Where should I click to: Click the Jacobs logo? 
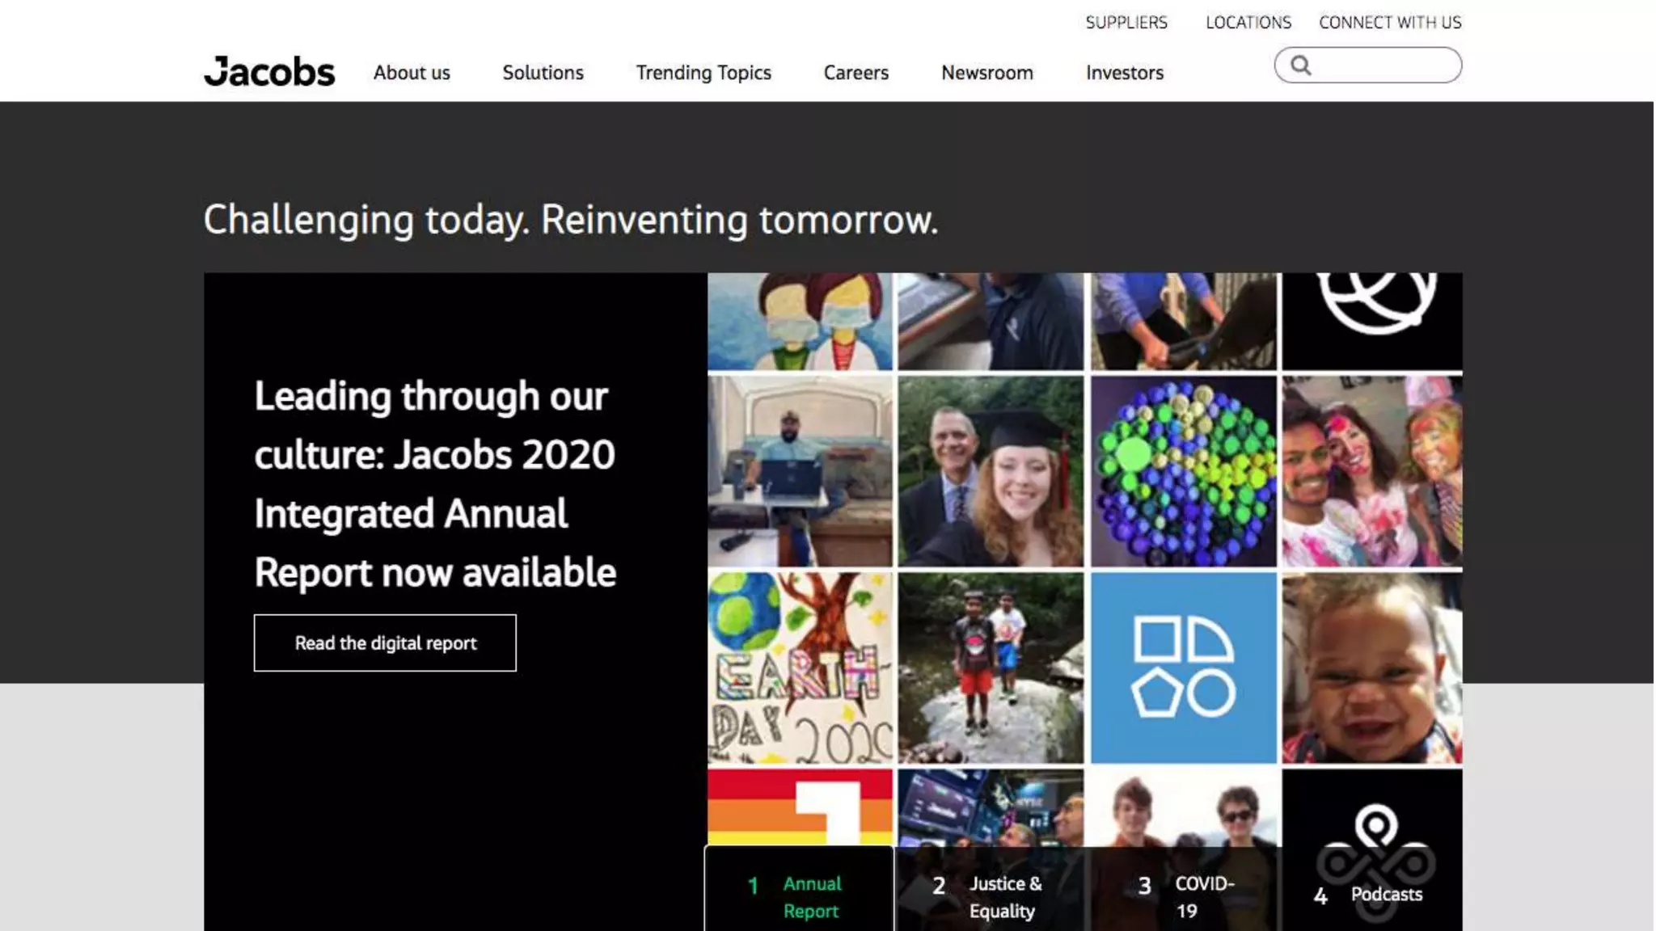click(269, 72)
